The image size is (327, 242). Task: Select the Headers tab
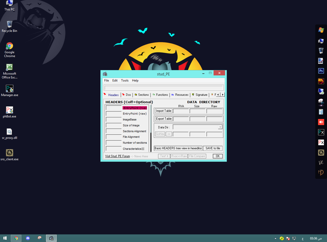(x=111, y=95)
